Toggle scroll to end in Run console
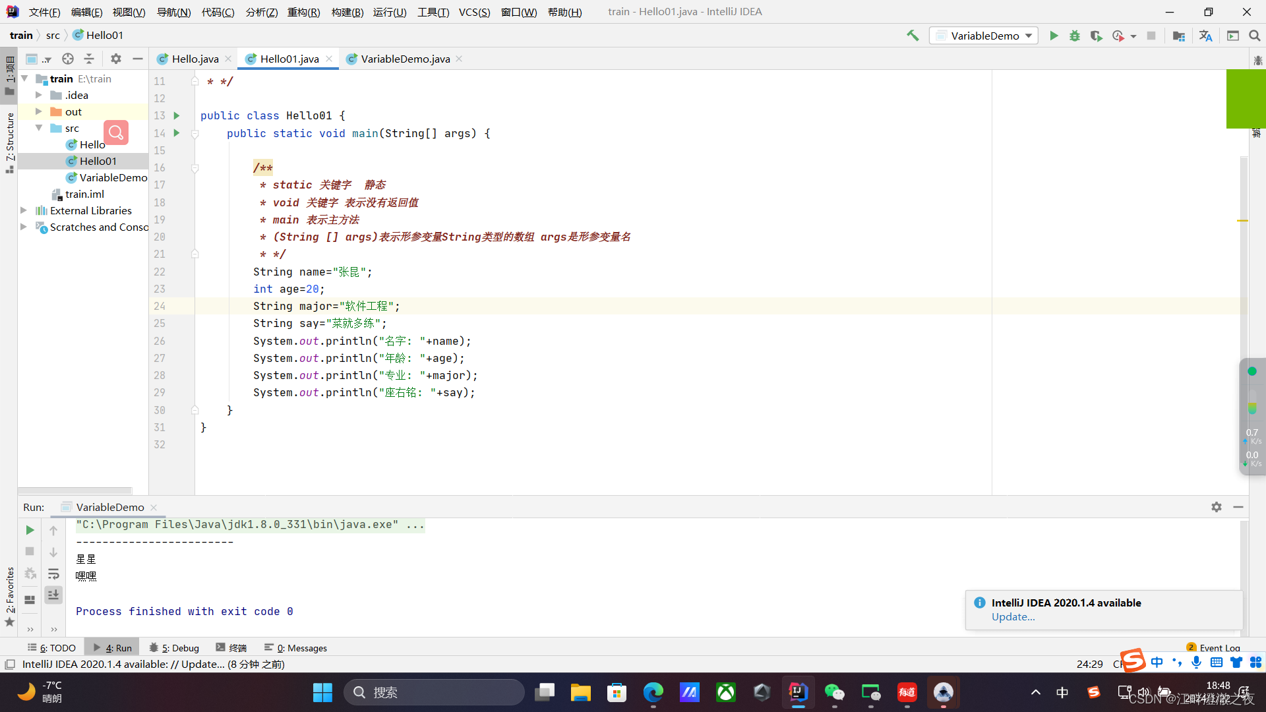 coord(53,595)
